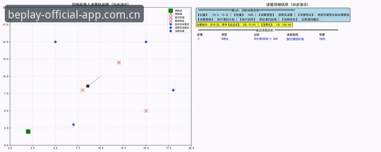The width and height of the screenshot is (381, 152).
Task: Click 100% in the history row
Action: pyautogui.click(x=322, y=39)
